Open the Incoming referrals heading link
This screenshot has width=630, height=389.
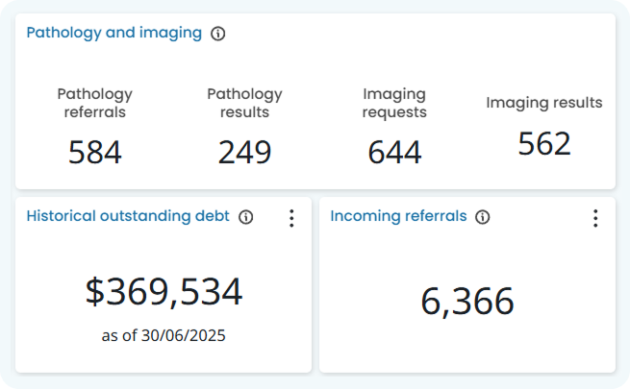coord(398,216)
